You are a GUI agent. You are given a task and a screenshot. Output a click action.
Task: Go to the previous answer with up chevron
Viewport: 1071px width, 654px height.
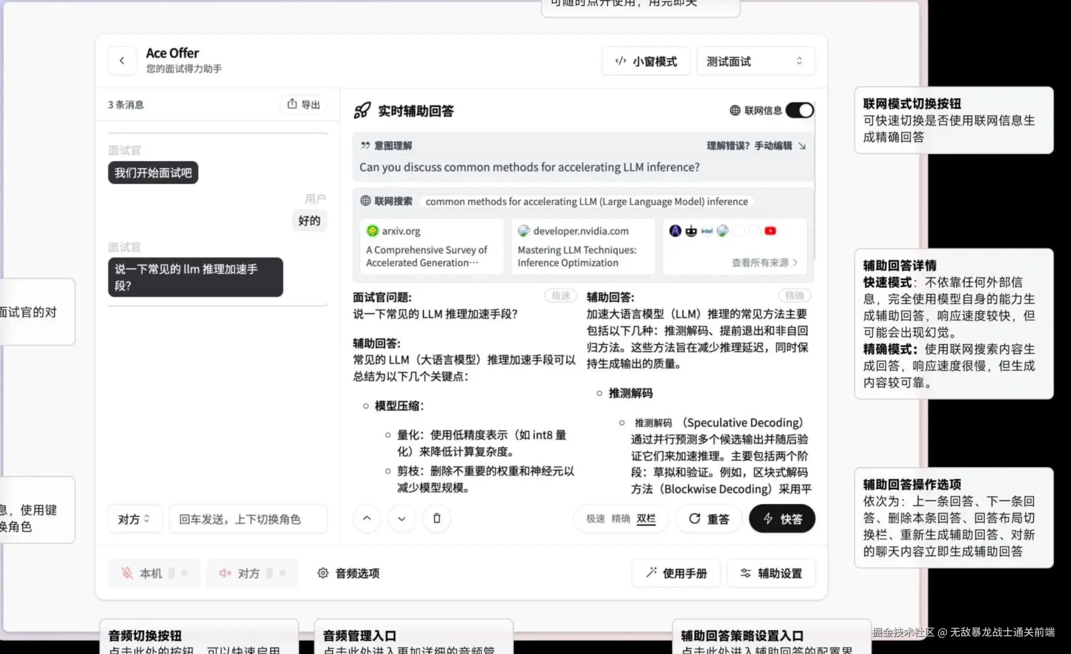pos(367,518)
